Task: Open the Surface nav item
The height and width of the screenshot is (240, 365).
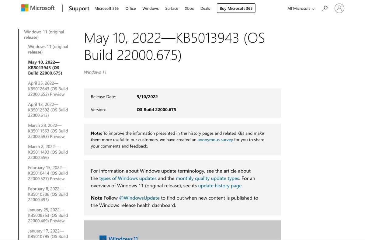Action: coord(172,9)
